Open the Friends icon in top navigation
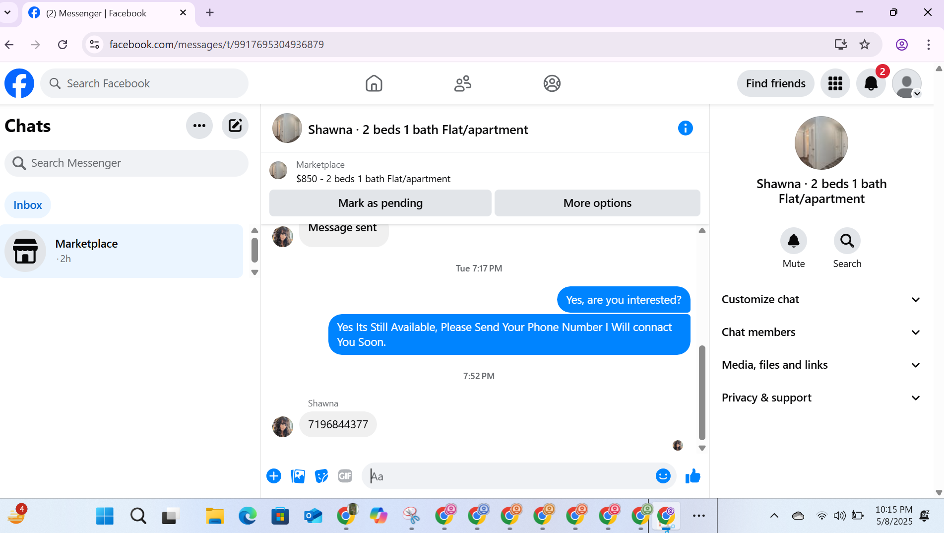This screenshot has width=944, height=533. [462, 83]
